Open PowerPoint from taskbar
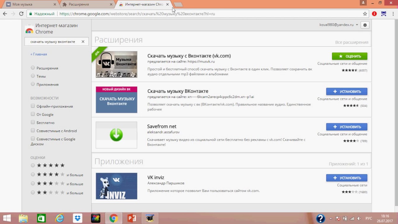The height and width of the screenshot is (224, 398). coord(132,218)
